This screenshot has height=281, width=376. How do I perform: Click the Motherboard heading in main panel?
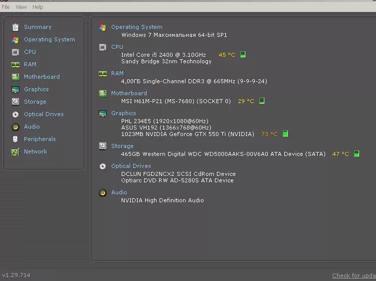(129, 93)
